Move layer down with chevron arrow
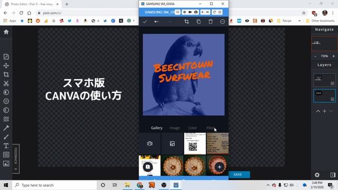The width and height of the screenshot is (338, 190). tap(331, 111)
